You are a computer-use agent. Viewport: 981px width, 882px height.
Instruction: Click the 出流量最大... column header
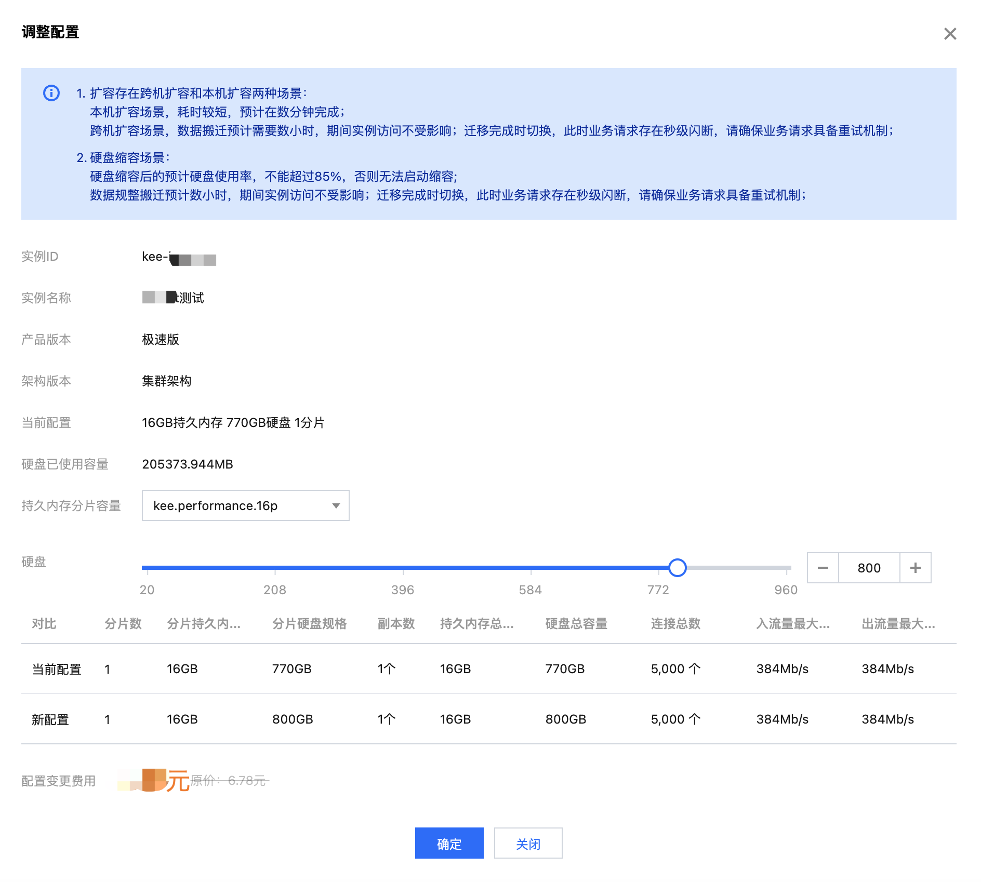click(x=898, y=623)
